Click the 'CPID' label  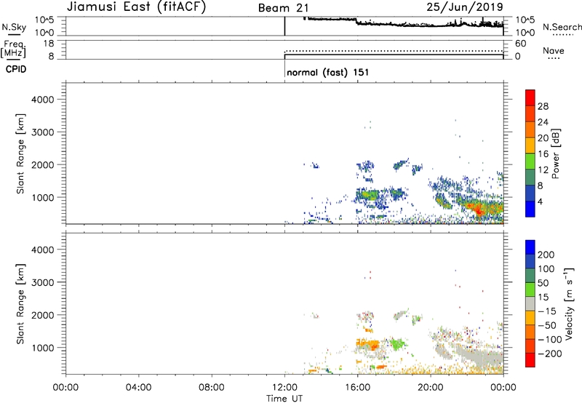click(16, 69)
